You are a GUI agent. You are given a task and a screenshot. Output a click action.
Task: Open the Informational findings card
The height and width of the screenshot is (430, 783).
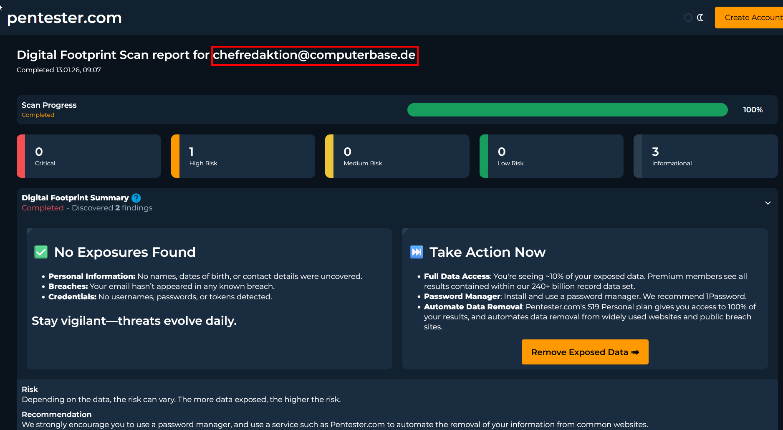[x=706, y=156]
